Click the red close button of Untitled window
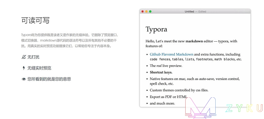This screenshot has width=264, height=119. 143,11
